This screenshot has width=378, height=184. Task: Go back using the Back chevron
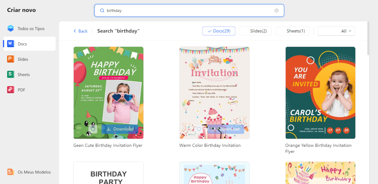75,31
